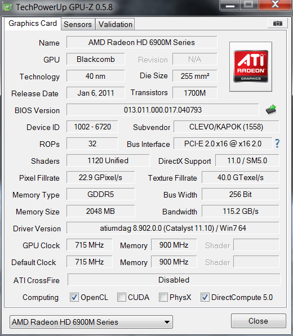
Task: Switch to the Validation tab
Action: [115, 24]
